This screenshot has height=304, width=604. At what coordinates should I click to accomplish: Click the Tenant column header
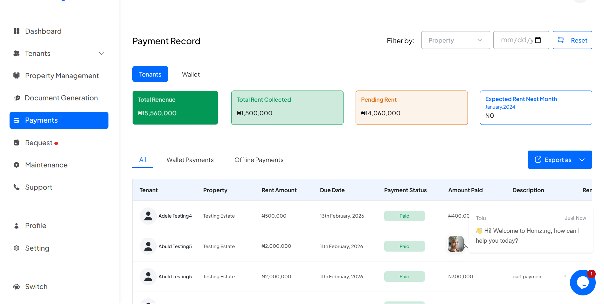(x=149, y=190)
